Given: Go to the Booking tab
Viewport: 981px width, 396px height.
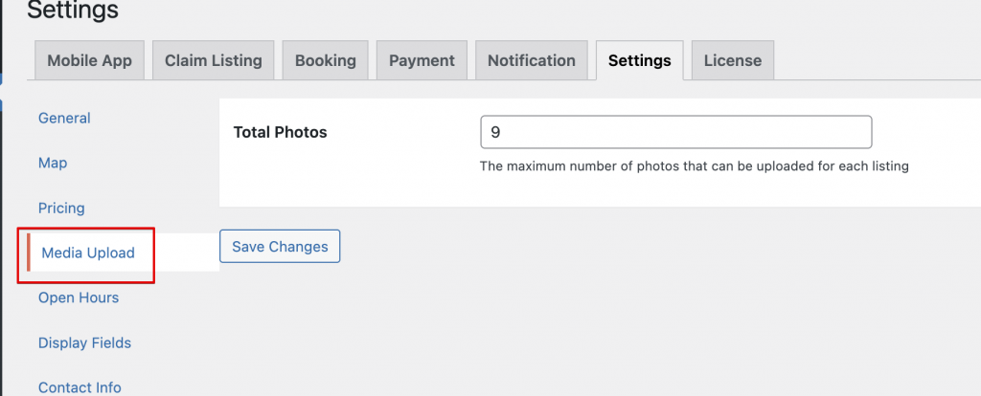Looking at the screenshot, I should point(326,60).
